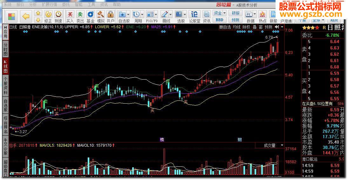Open the chart options dropdown arrow
The height and width of the screenshot is (180, 348).
(282, 27)
